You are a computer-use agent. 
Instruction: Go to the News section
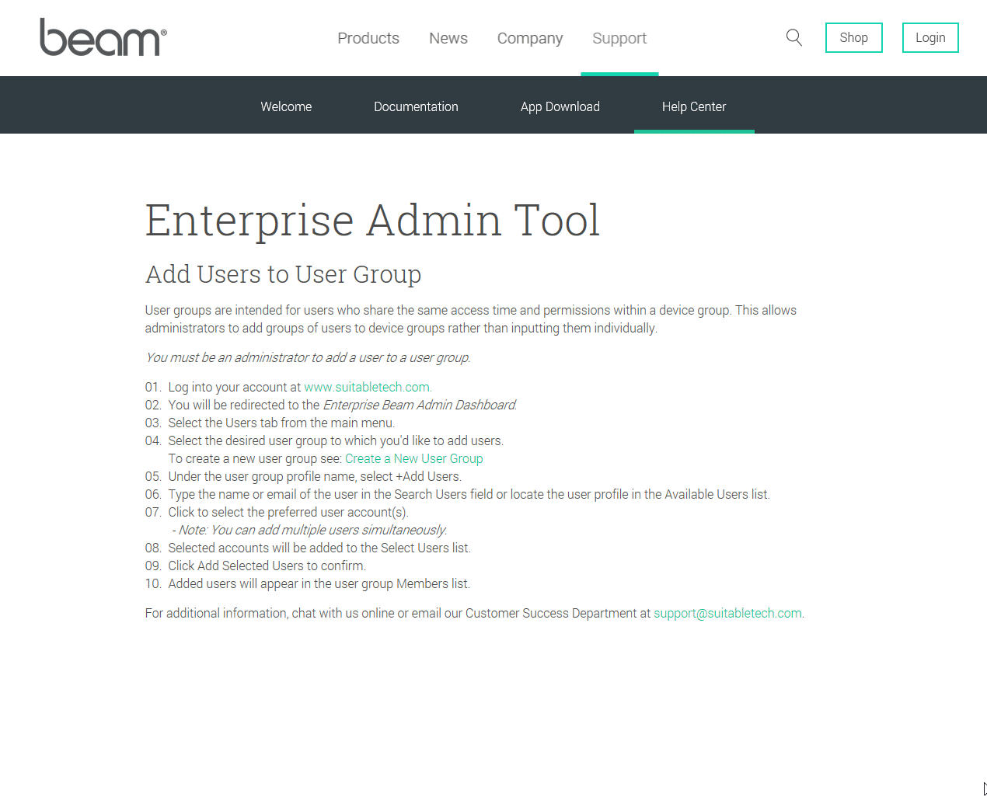click(x=448, y=38)
